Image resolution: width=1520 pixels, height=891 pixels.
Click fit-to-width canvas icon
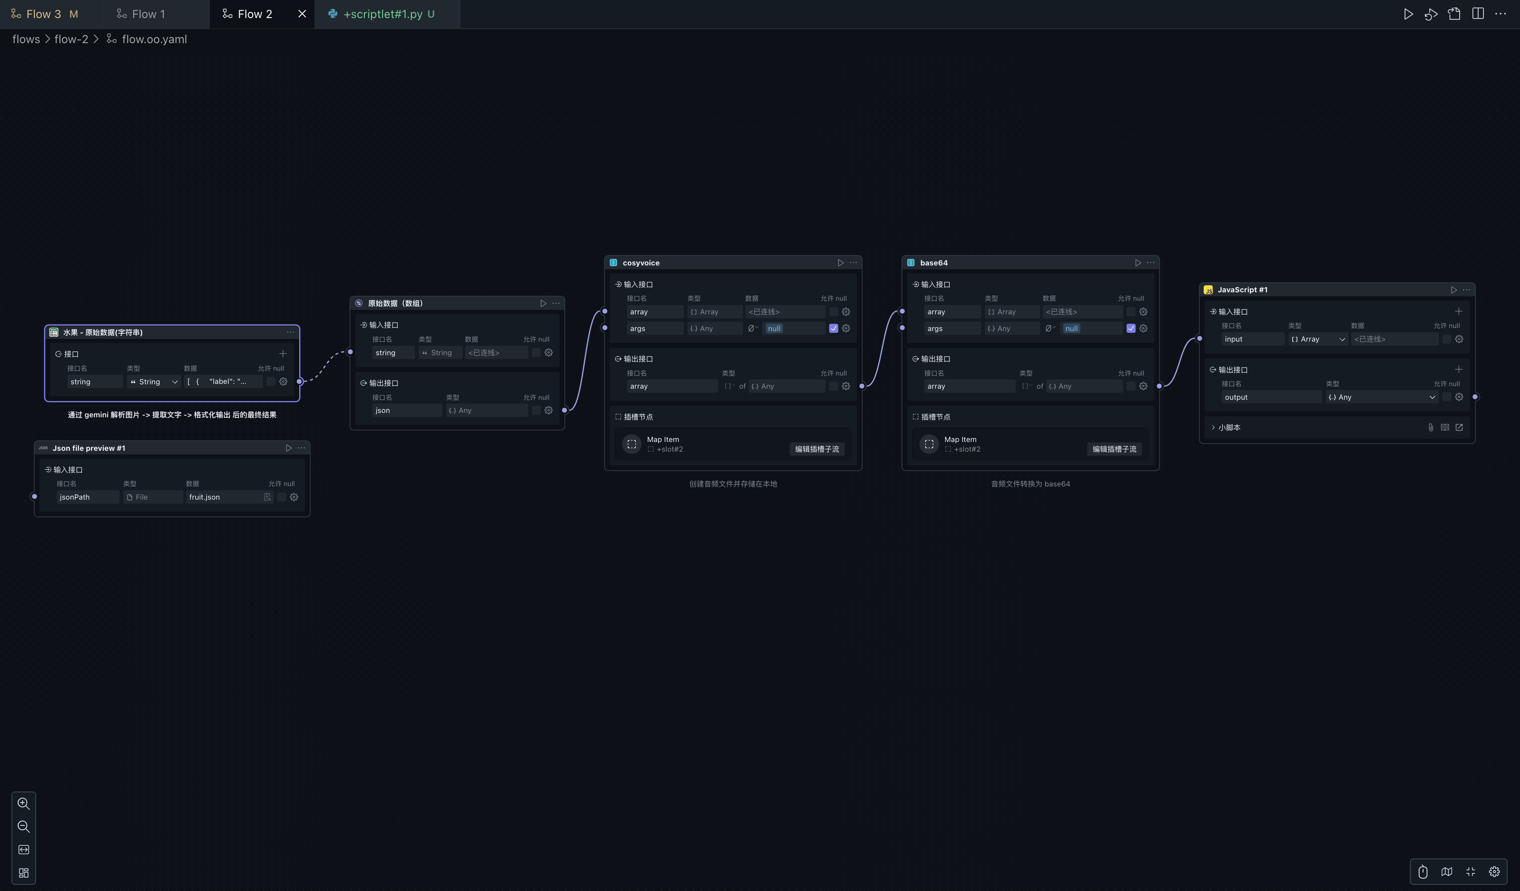point(23,850)
